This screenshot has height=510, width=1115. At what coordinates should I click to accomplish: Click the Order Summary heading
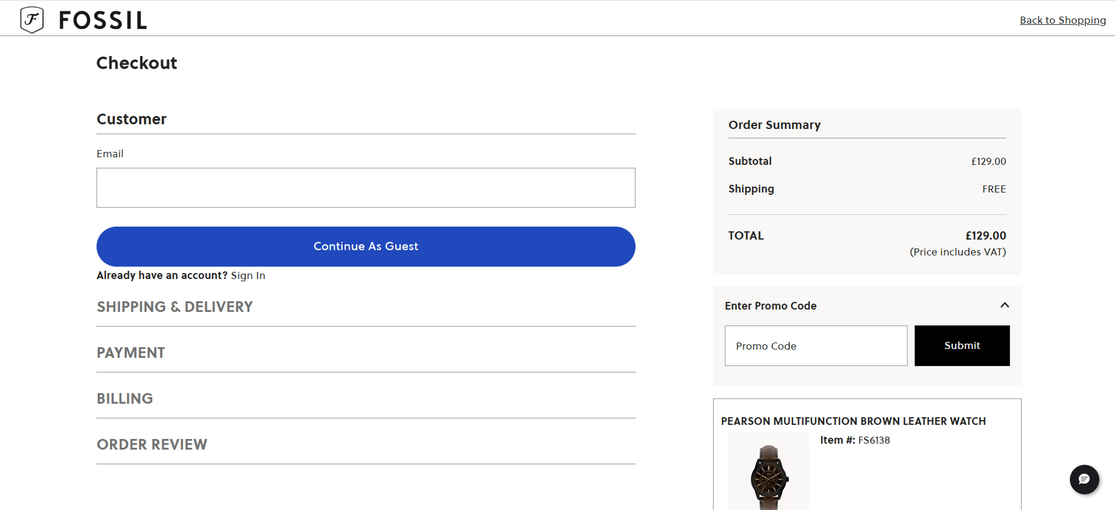click(774, 125)
